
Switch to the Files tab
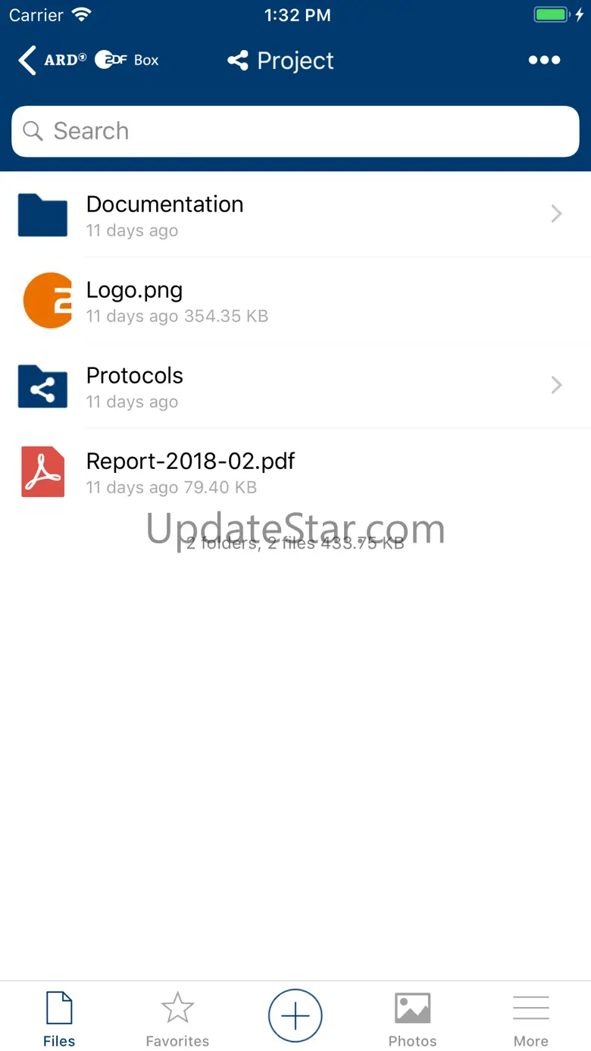click(x=59, y=1019)
